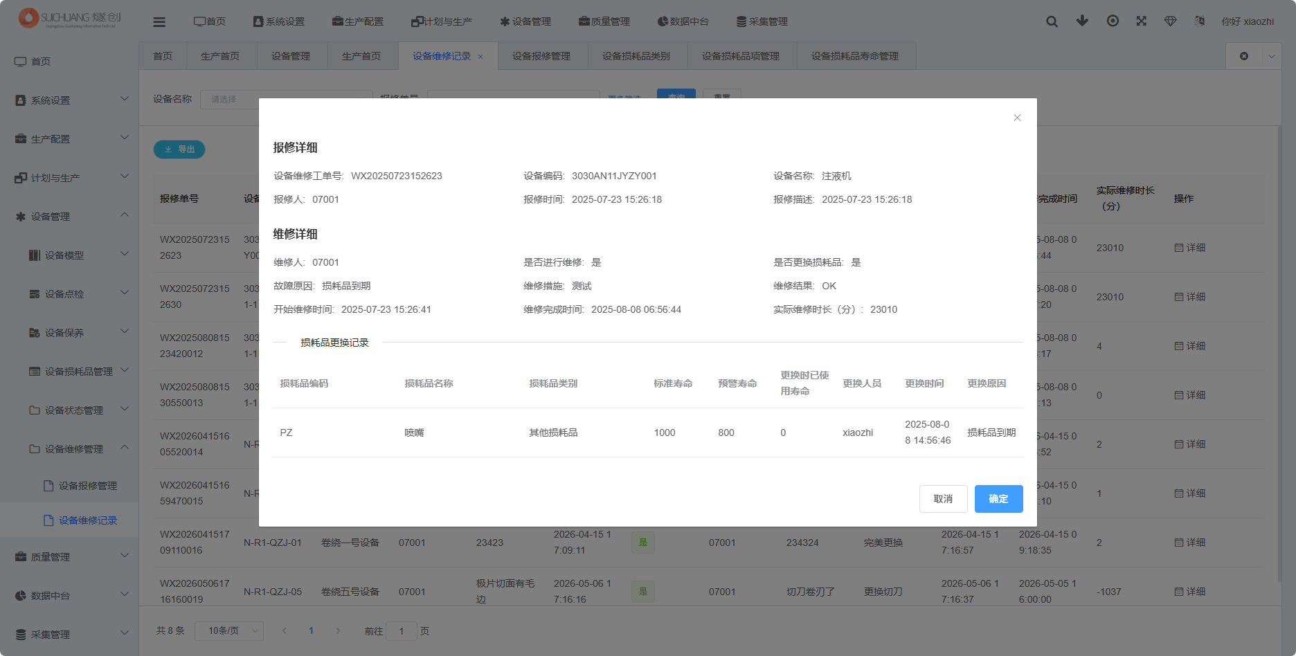Open the 设备名称 select dropdown
Screen dimensions: 1296x656
pyautogui.click(x=287, y=99)
